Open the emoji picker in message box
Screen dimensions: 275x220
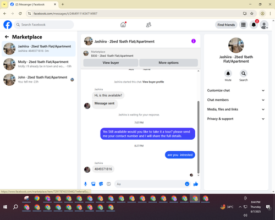187,184
